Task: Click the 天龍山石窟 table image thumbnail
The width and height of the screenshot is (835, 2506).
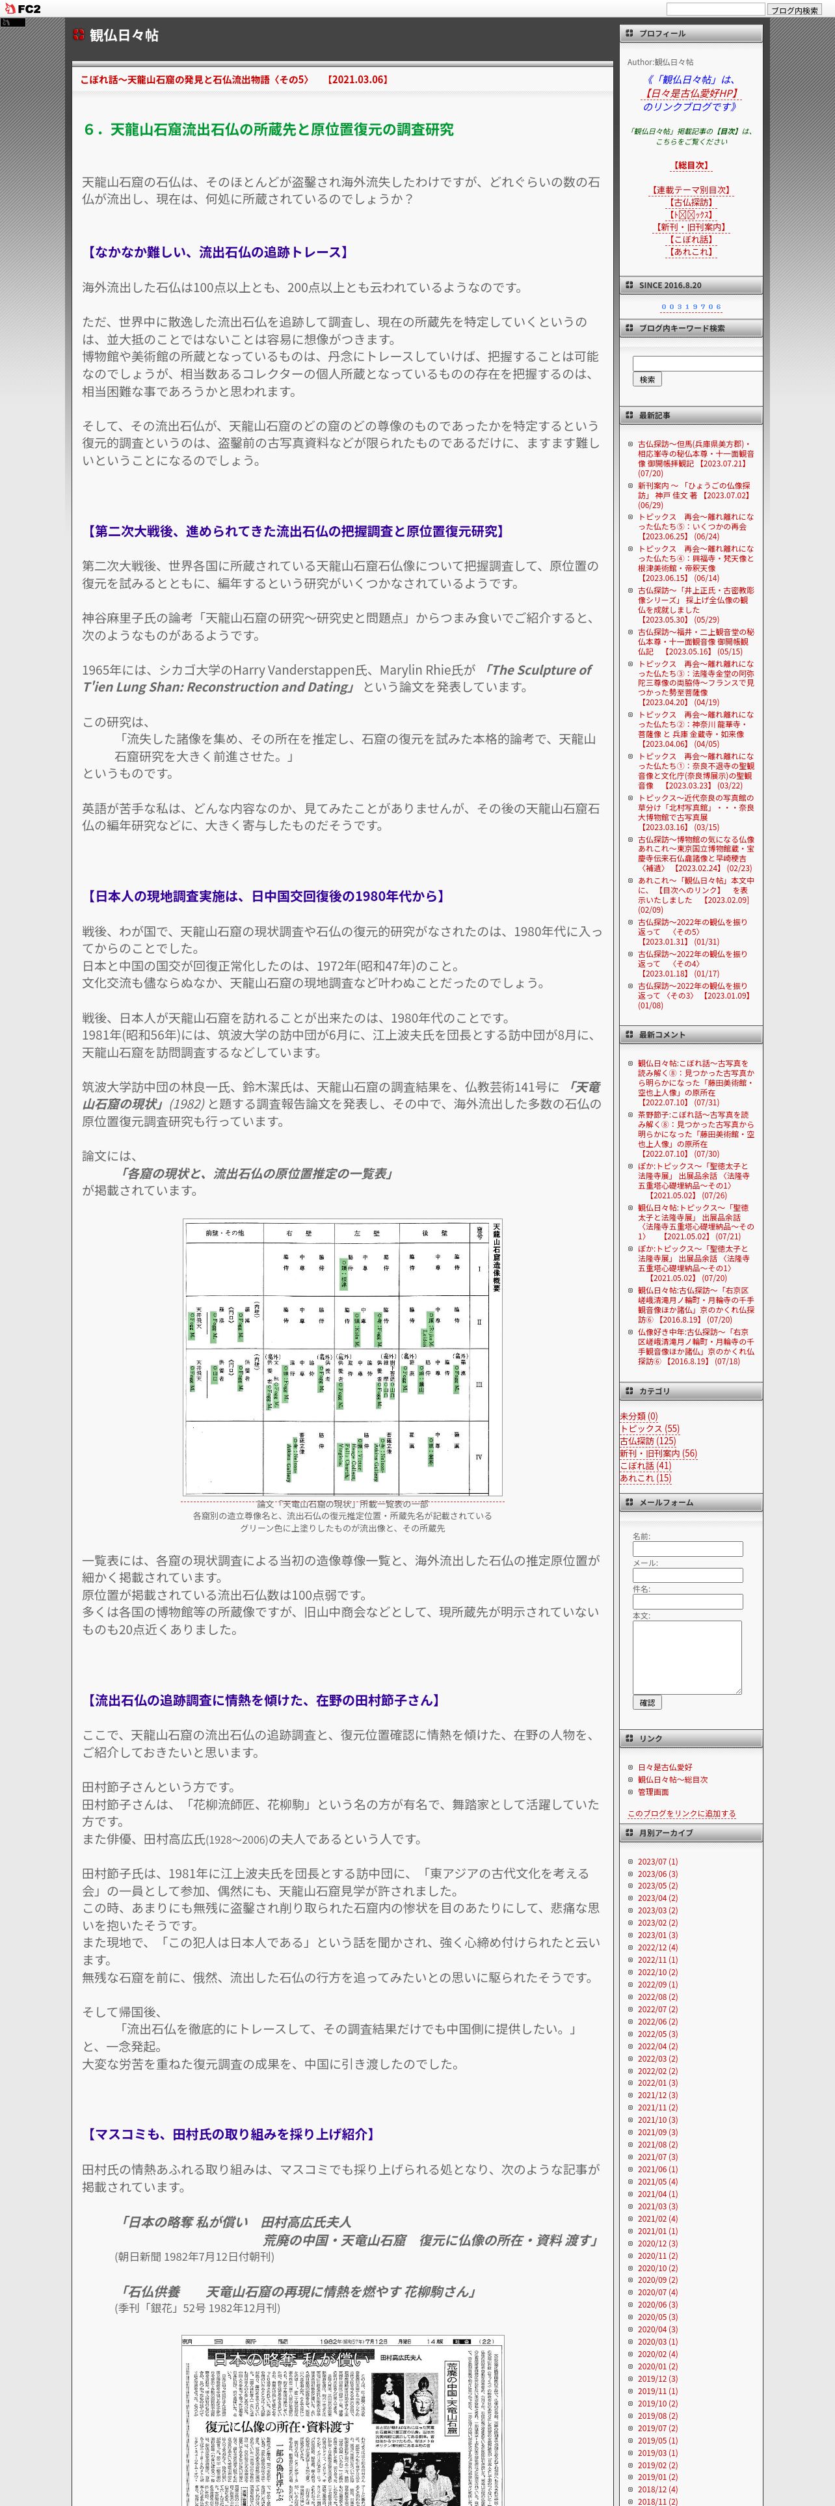Action: 342,1357
